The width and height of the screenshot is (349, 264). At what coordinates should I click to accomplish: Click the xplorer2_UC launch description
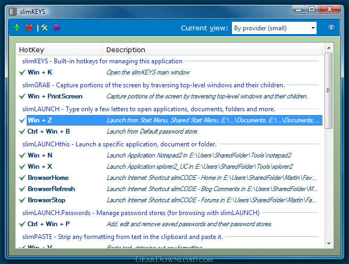(x=200, y=167)
